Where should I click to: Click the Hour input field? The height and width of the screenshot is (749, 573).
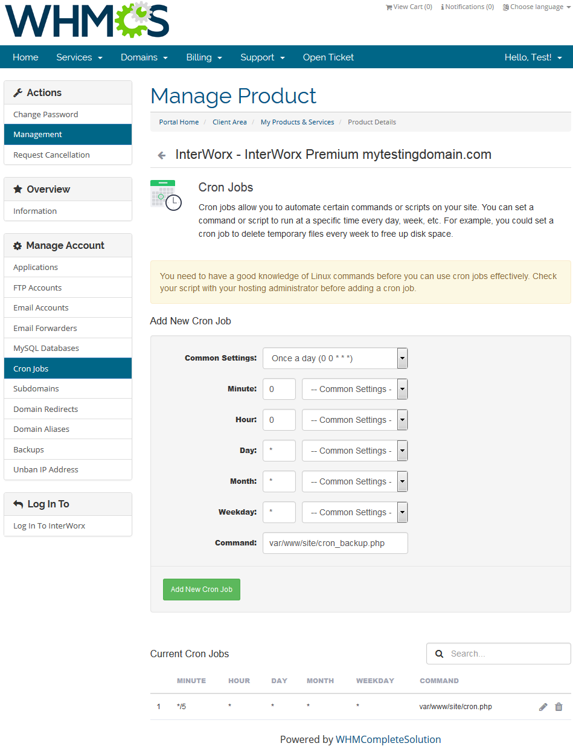279,420
